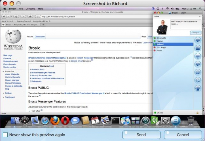Click the Brosix text chat bubble icon
This screenshot has height=141, width=205.
198,40
